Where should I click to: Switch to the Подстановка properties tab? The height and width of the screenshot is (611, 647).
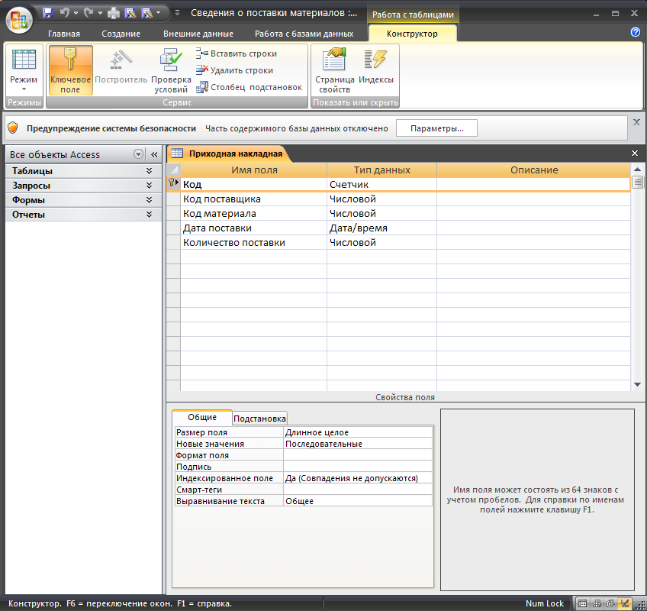(x=259, y=419)
